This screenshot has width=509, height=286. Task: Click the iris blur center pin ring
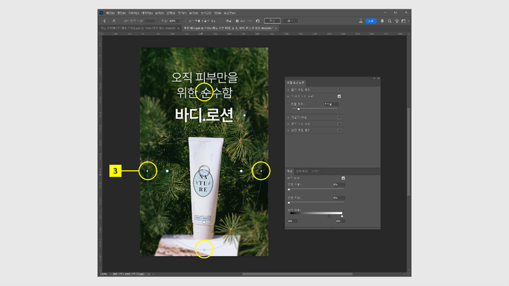click(x=204, y=170)
